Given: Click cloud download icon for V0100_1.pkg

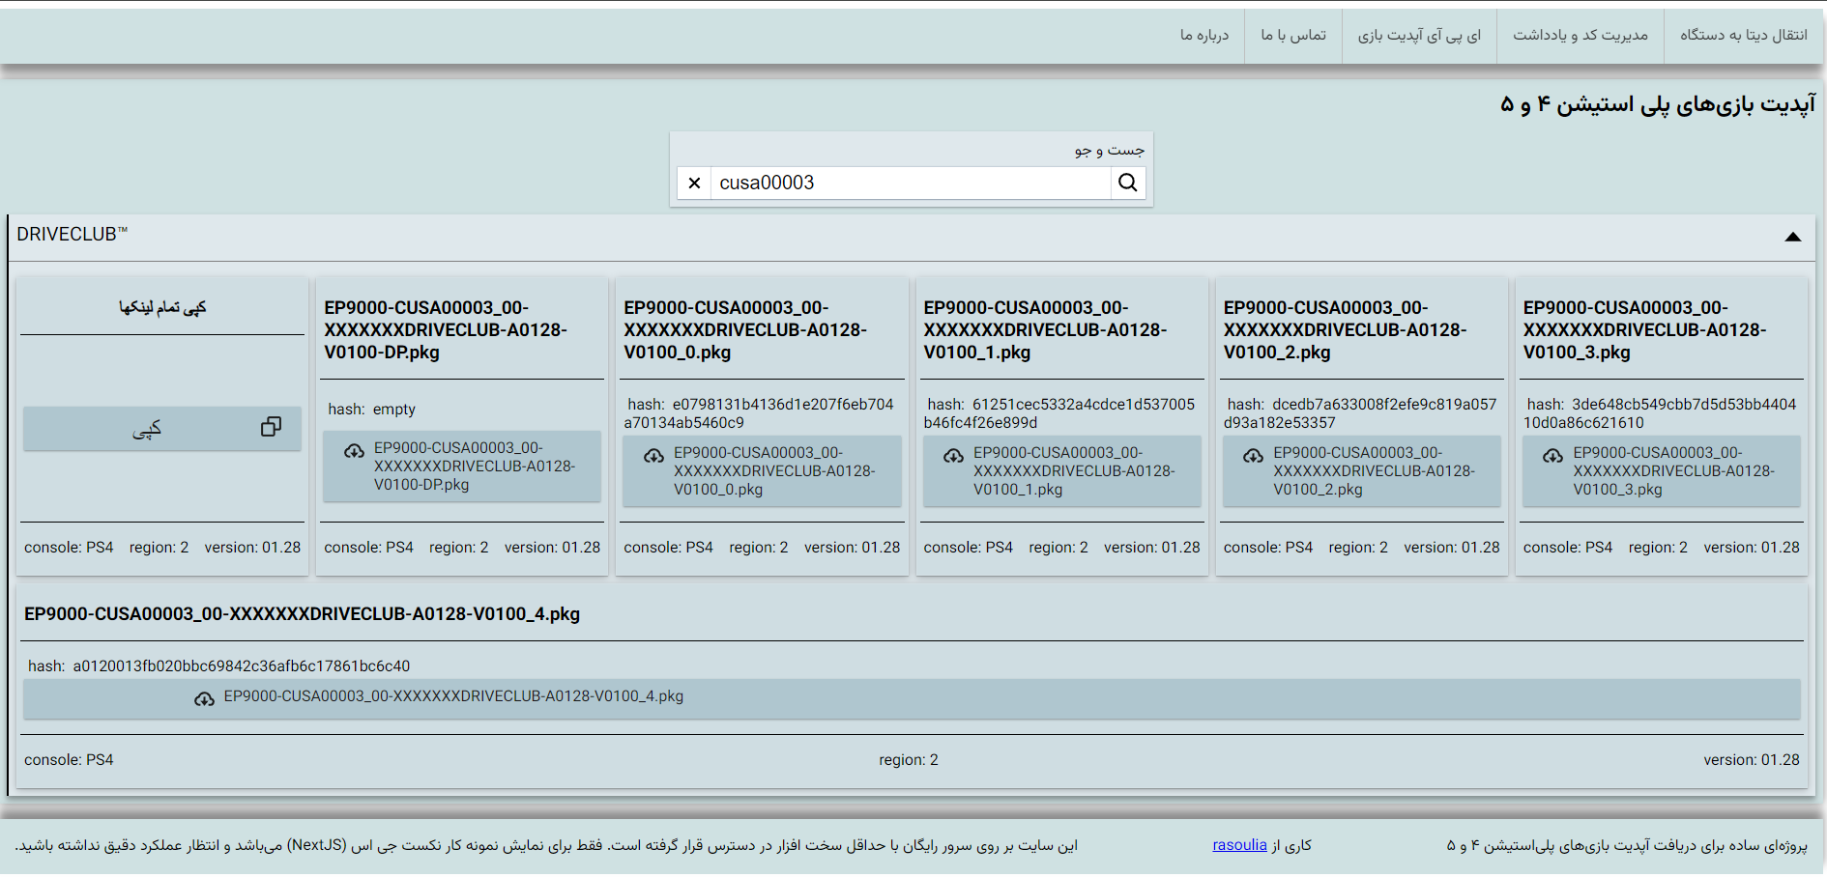Looking at the screenshot, I should pyautogui.click(x=953, y=456).
